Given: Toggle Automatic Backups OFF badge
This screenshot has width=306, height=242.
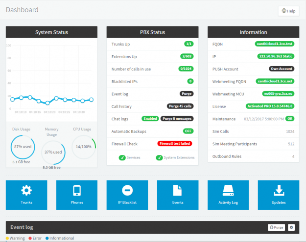Looking at the screenshot, I should (188, 131).
